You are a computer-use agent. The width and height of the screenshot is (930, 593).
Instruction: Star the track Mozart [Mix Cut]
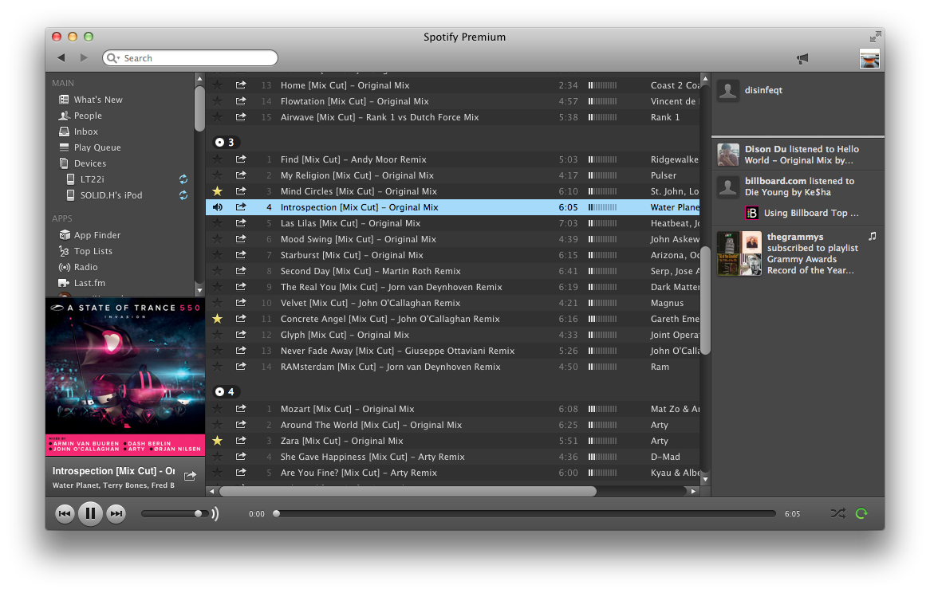(218, 409)
